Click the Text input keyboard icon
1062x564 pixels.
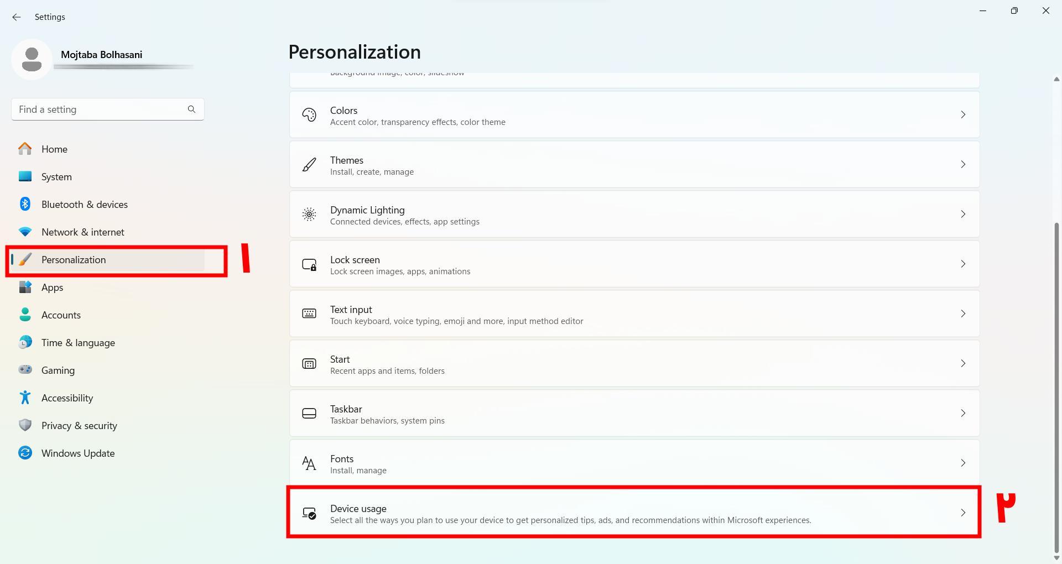pos(309,314)
